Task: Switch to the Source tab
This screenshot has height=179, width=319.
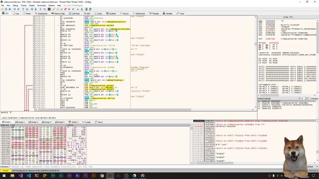Action: tap(124, 13)
